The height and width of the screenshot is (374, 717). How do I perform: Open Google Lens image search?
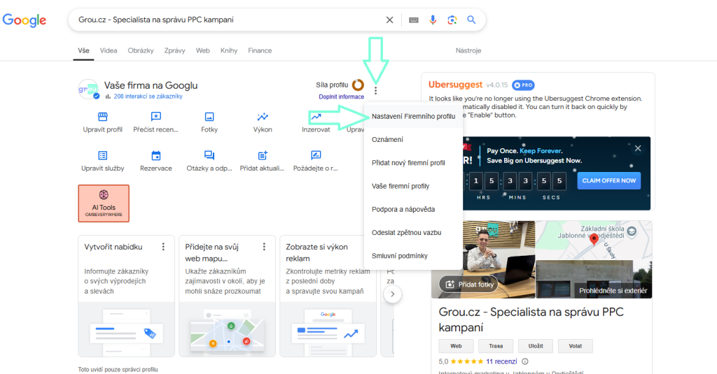tap(452, 20)
